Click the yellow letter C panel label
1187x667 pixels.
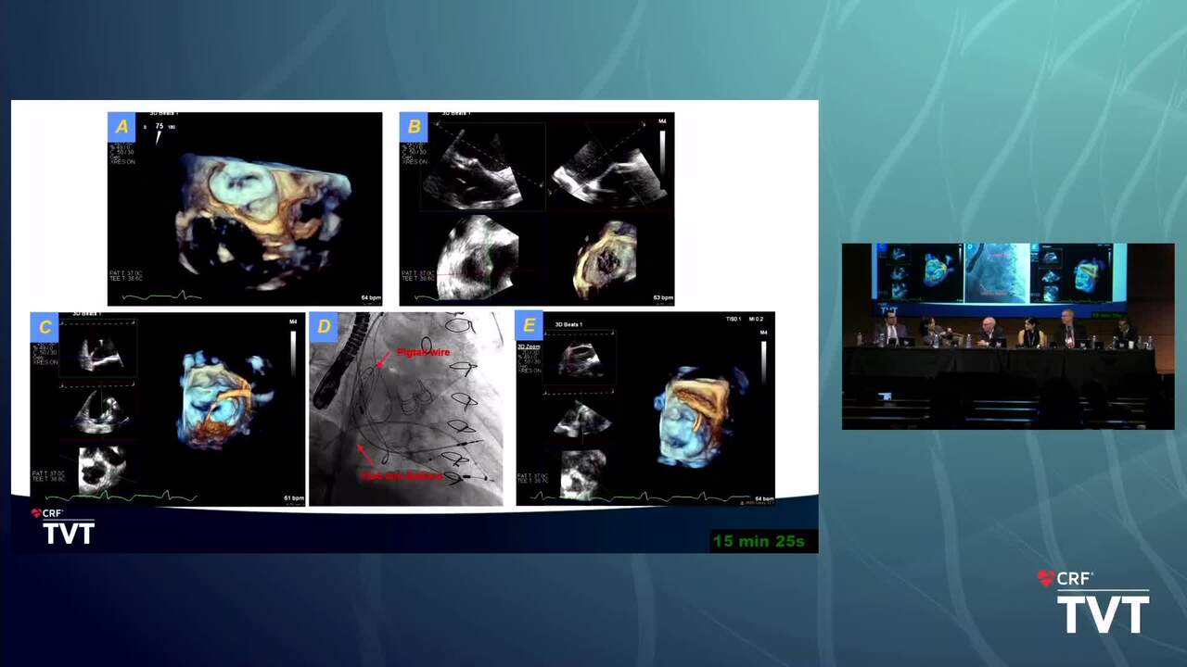45,327
